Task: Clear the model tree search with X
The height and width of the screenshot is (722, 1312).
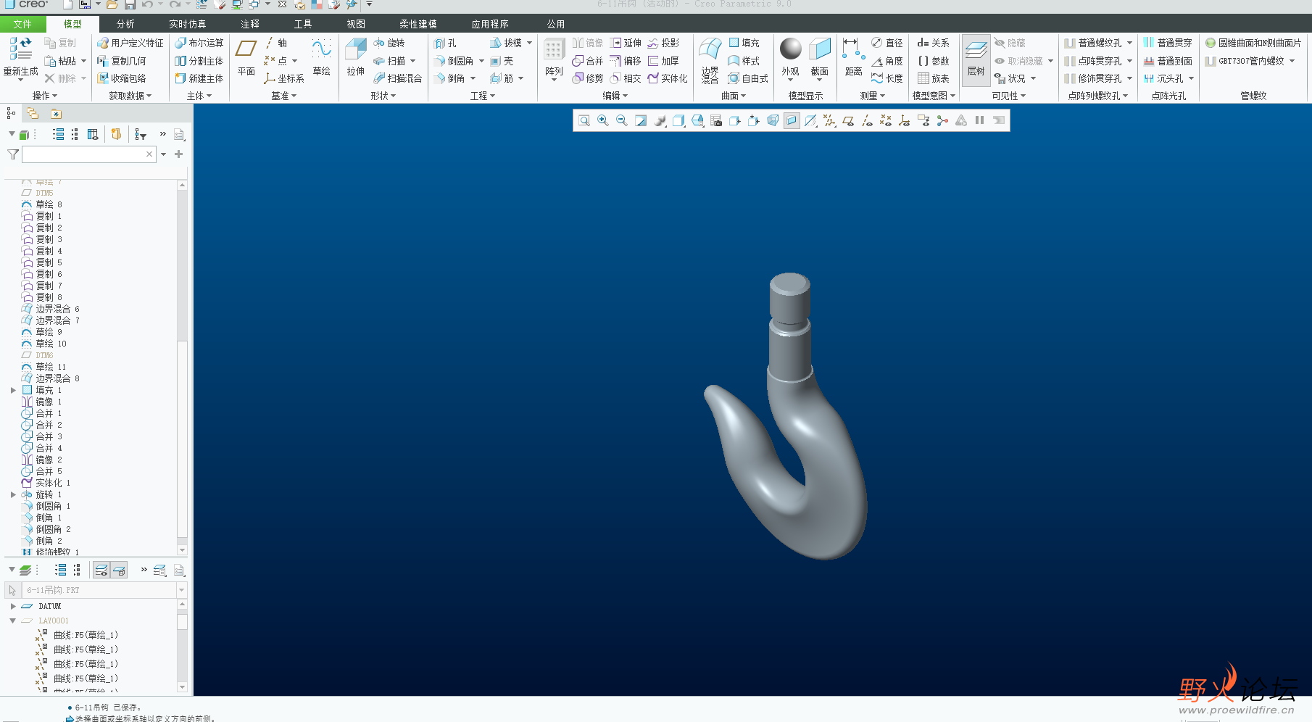Action: [149, 154]
